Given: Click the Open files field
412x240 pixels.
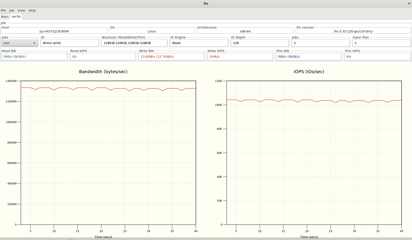Looking at the screenshot, I should [381, 43].
